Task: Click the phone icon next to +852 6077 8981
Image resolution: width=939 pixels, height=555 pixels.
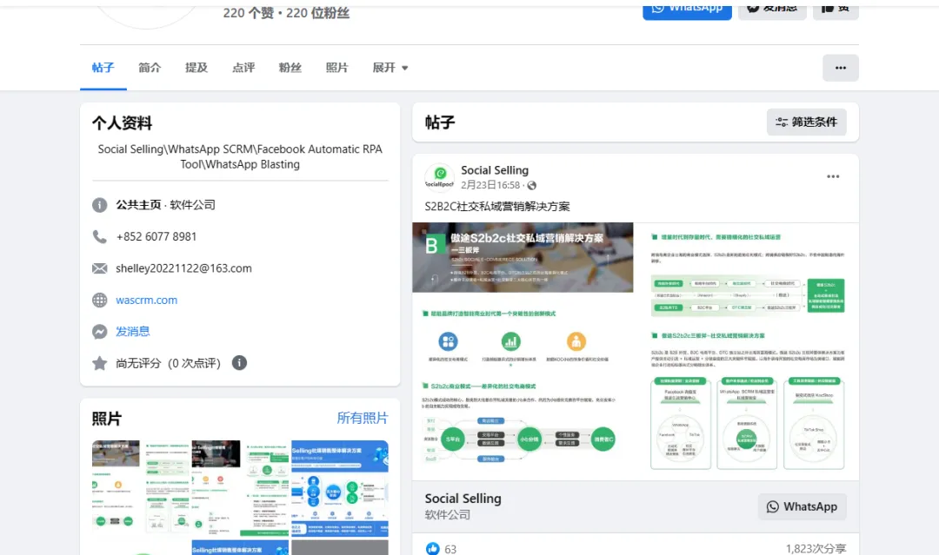Action: tap(99, 236)
